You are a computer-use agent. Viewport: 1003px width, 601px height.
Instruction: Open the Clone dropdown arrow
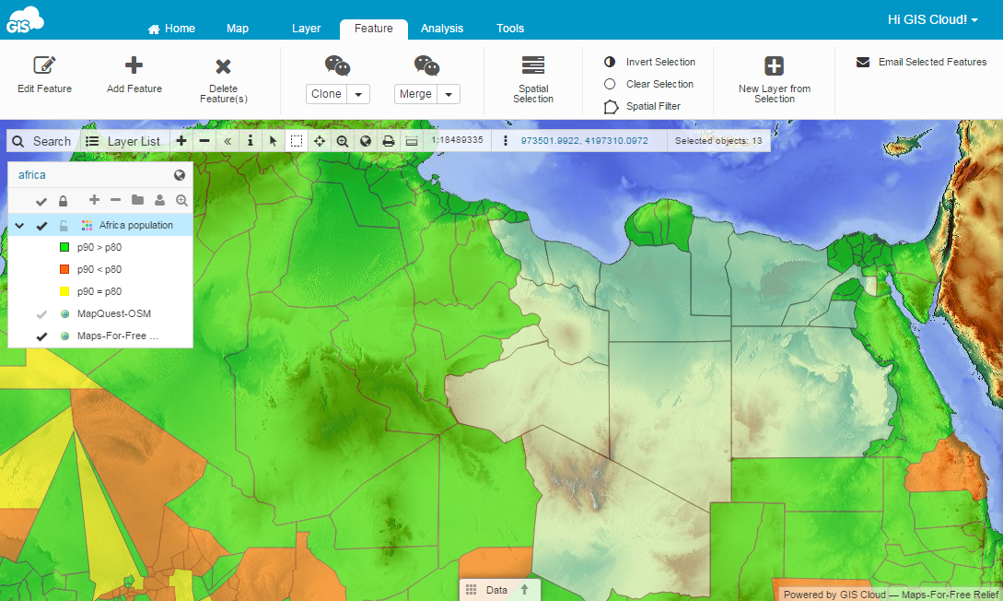358,94
